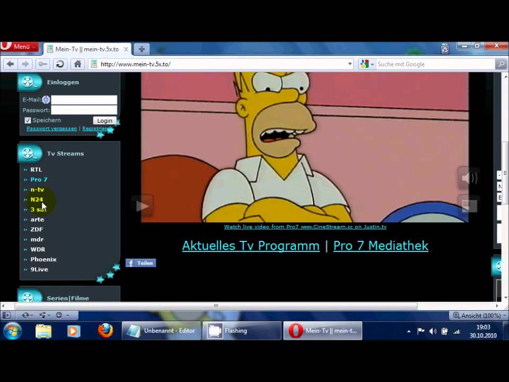509x382 pixels.
Task: Toggle the Opera panels button in status bar
Action: pos(6,315)
